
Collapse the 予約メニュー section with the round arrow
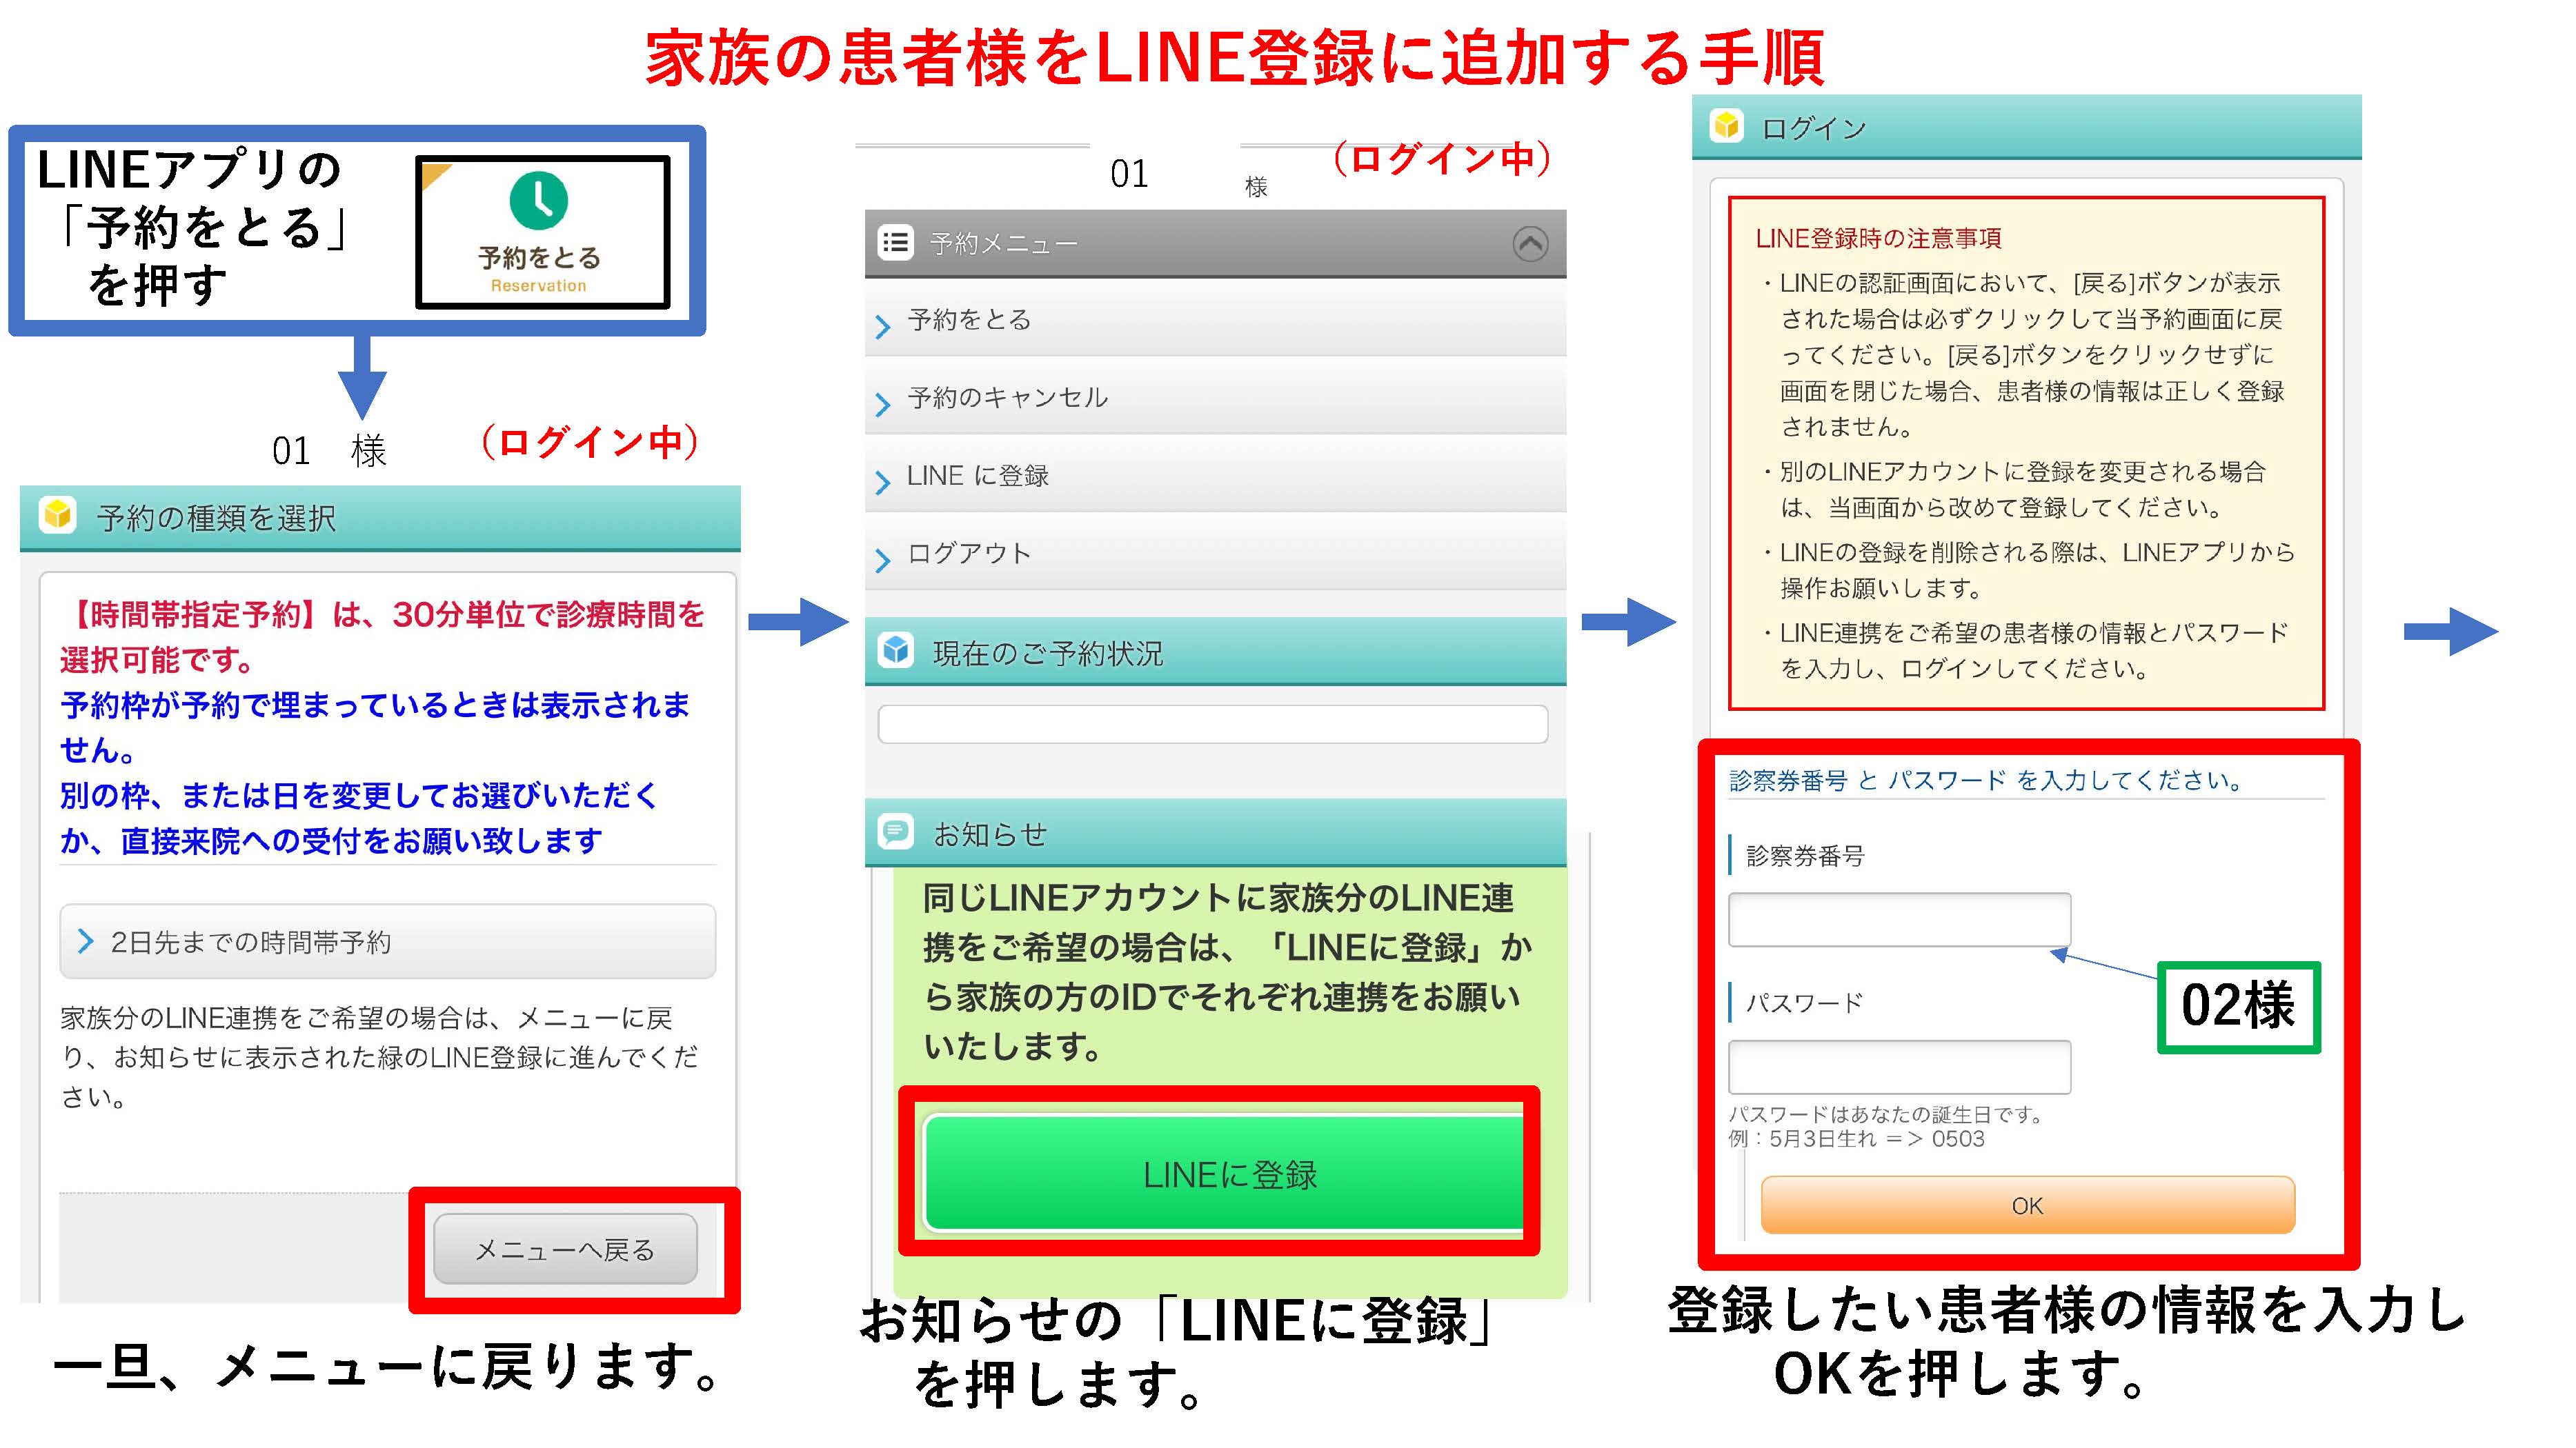1530,243
